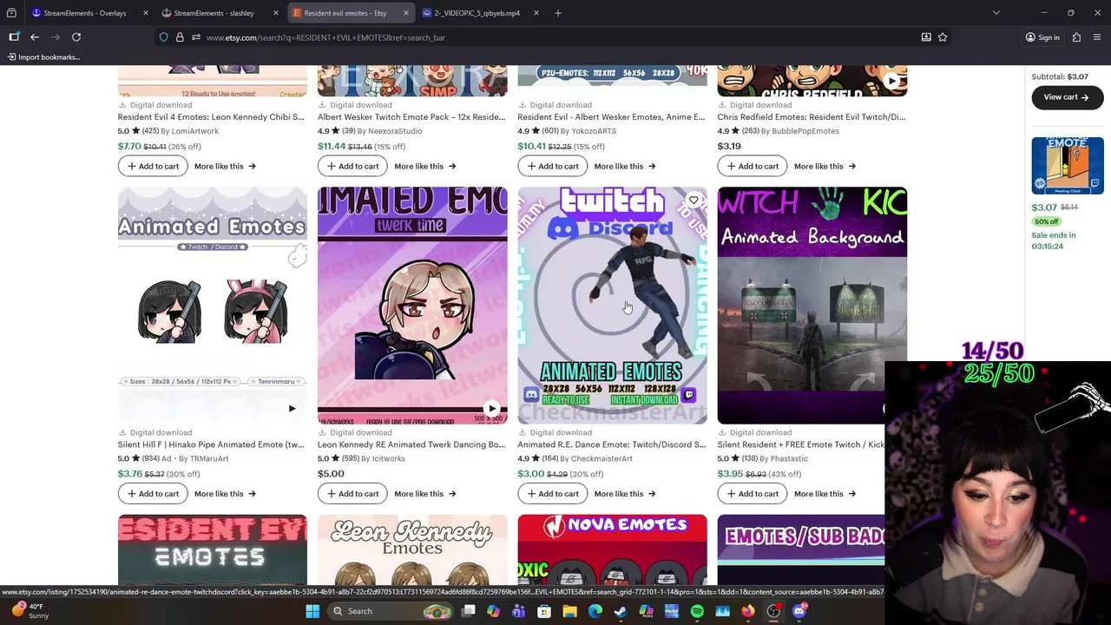
Task: More like this for Animated R.E. Dance Emote
Action: [x=625, y=494]
